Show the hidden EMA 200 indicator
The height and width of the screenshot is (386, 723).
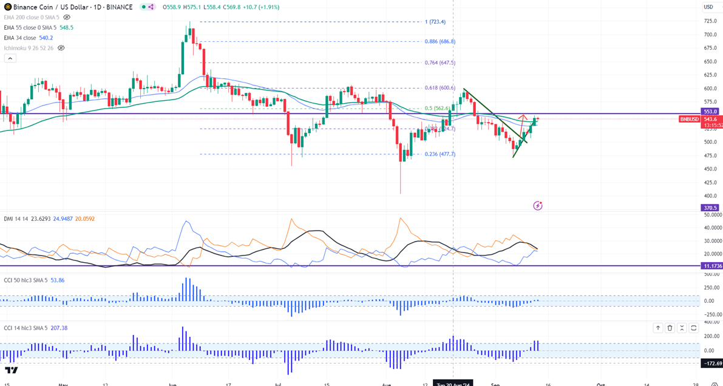click(67, 17)
